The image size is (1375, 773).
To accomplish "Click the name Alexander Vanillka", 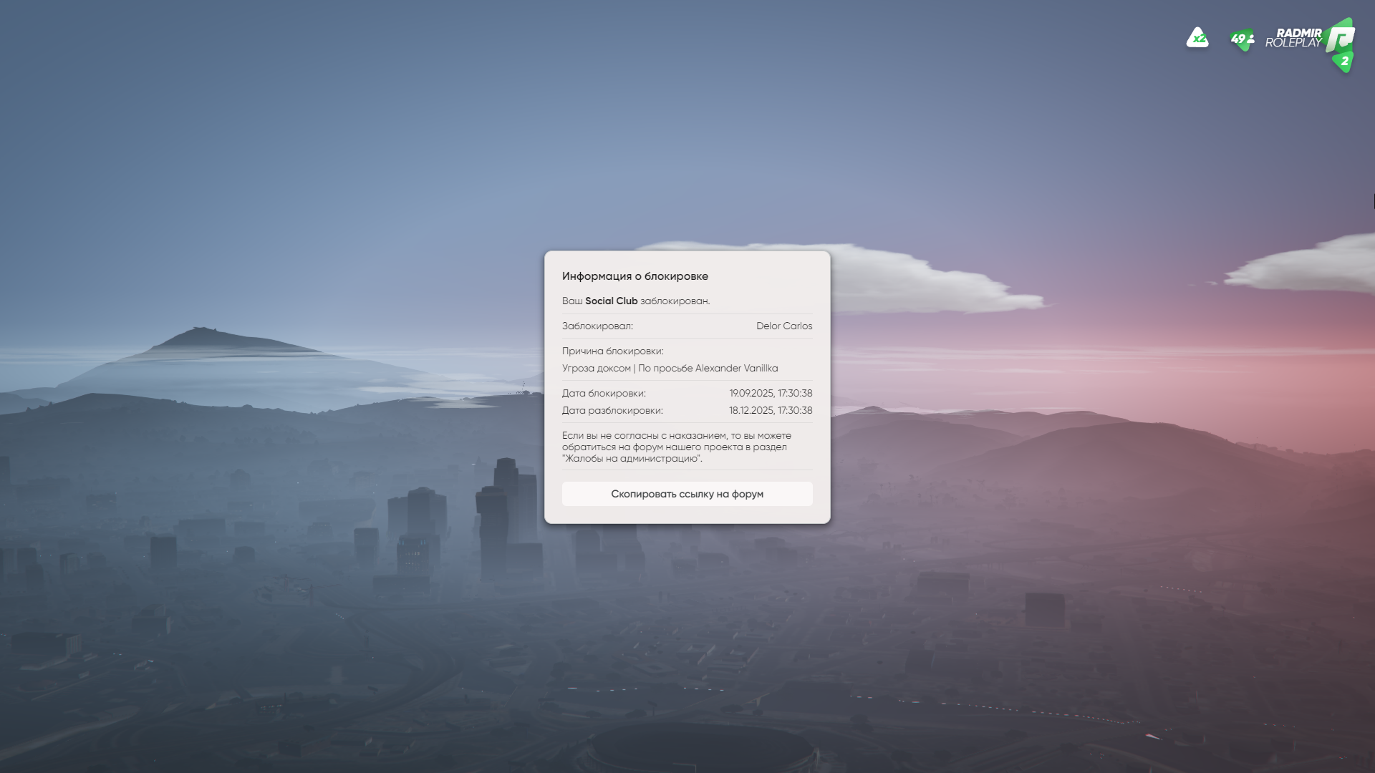I will click(x=736, y=369).
